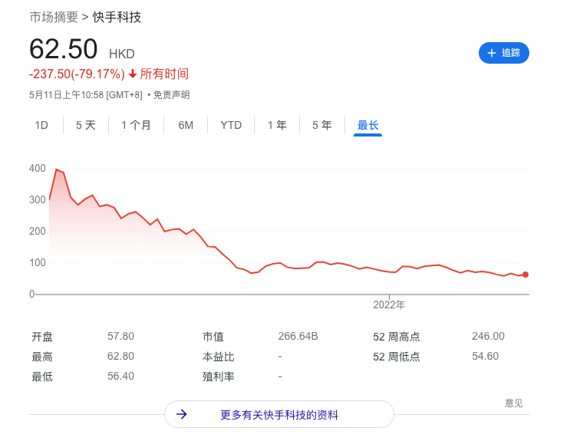Image resolution: width=570 pixels, height=441 pixels.
Task: Switch to the 5 天 range tab
Action: [x=86, y=125]
